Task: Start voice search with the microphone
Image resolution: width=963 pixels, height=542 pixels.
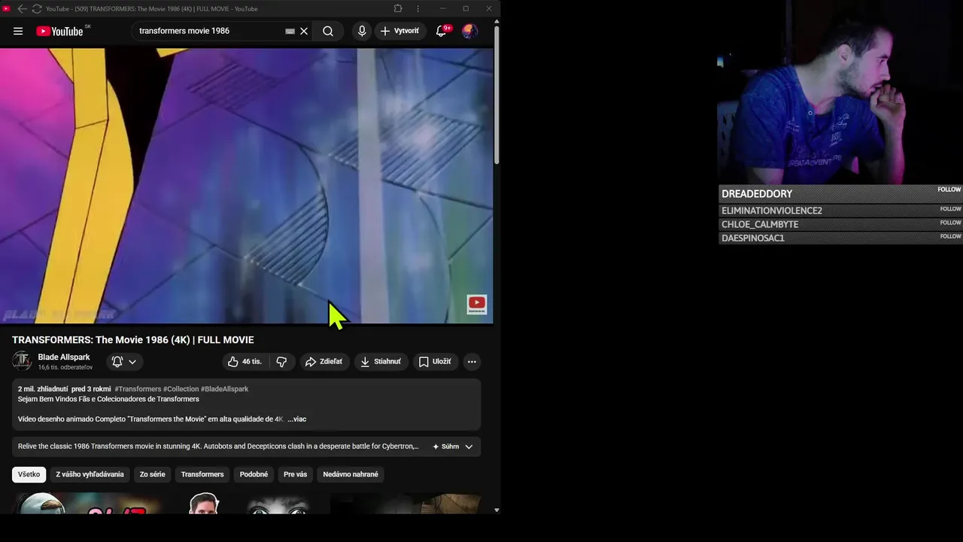Action: 362,31
